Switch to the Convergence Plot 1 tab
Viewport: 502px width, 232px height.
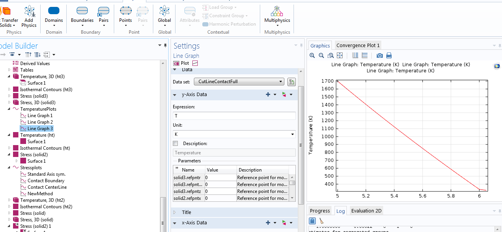coord(358,45)
